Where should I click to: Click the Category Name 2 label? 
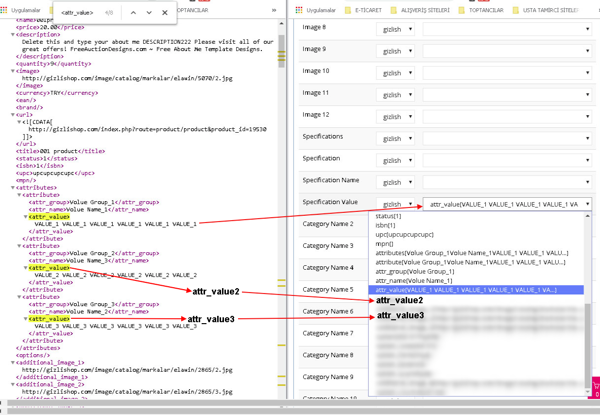point(328,224)
